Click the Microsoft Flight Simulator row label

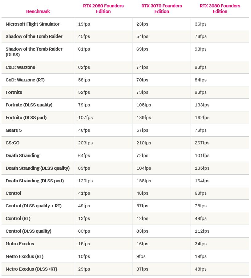point(32,24)
